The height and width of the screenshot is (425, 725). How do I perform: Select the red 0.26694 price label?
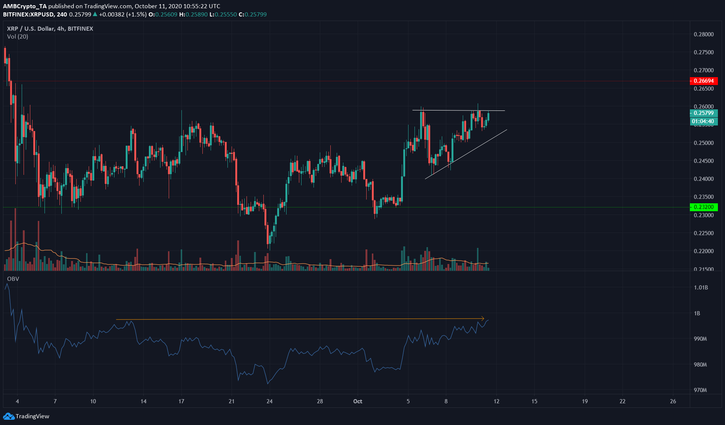click(x=704, y=81)
